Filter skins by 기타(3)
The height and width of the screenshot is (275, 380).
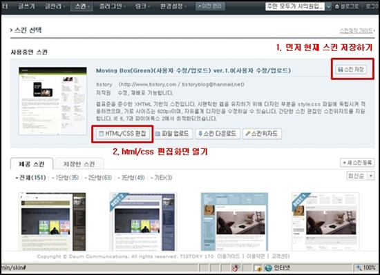[162, 178]
